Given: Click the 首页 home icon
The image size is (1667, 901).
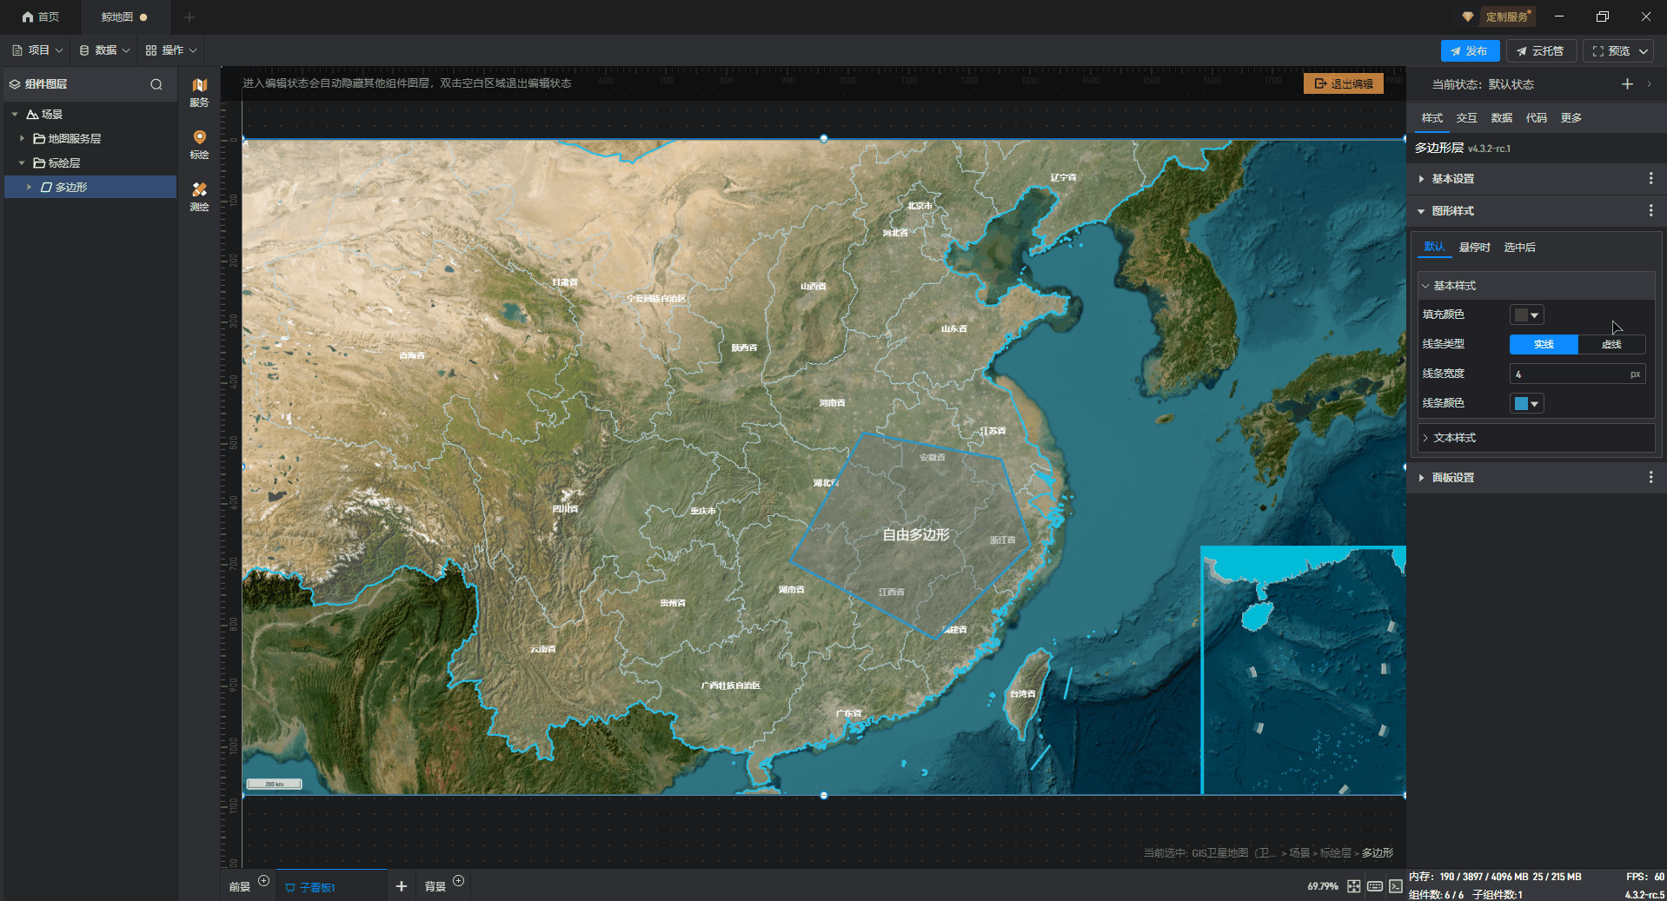Looking at the screenshot, I should click(28, 17).
